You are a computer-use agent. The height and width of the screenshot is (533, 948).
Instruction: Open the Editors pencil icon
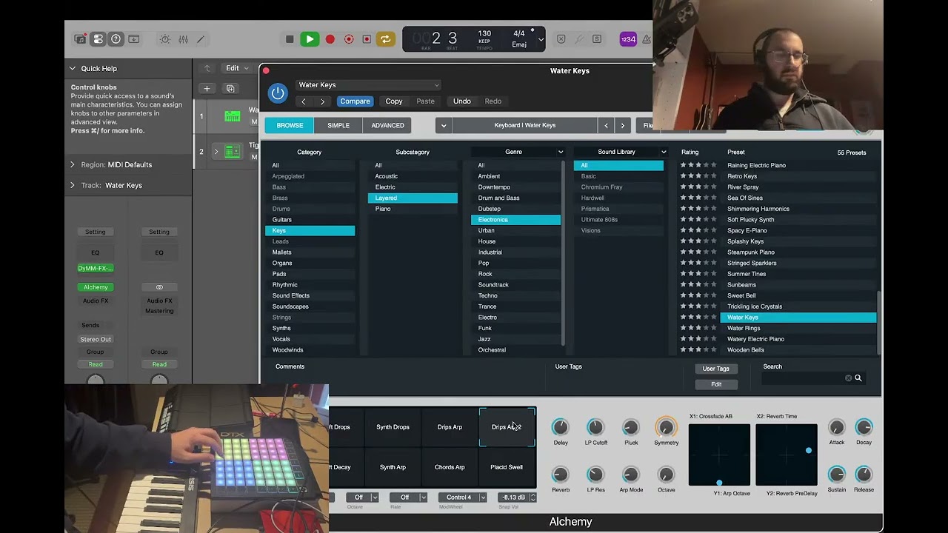coord(201,39)
